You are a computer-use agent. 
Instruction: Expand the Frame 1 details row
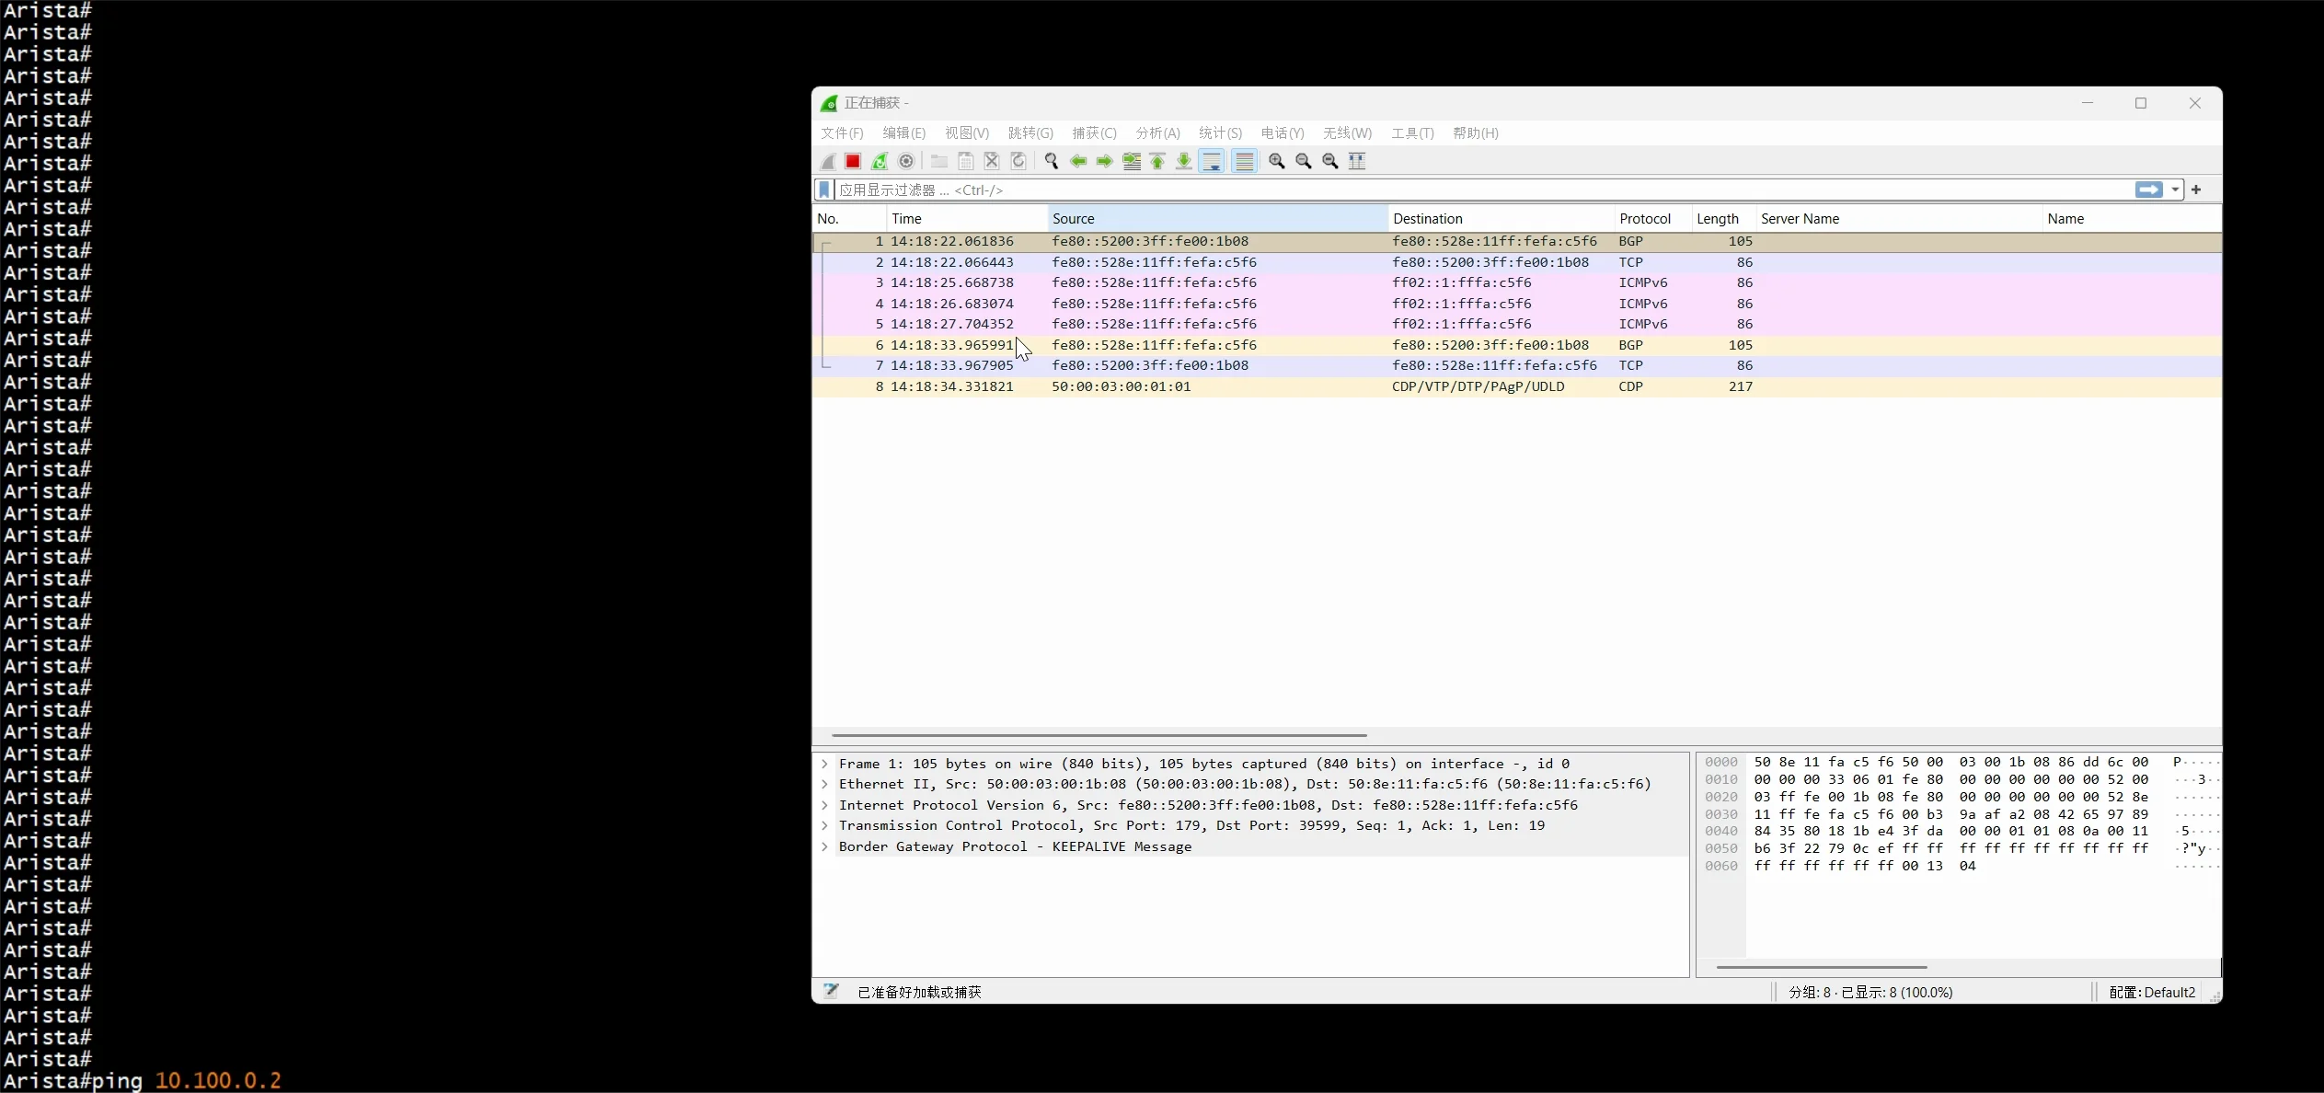click(825, 764)
